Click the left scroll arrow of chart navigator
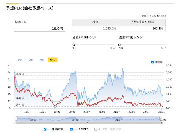The height and width of the screenshot is (133, 178). tap(15, 123)
